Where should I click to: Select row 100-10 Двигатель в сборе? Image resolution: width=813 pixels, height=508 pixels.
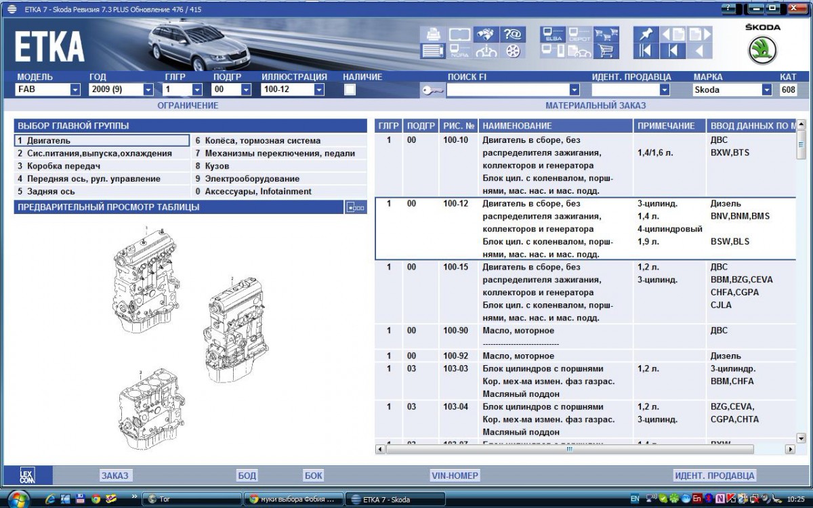pyautogui.click(x=585, y=165)
